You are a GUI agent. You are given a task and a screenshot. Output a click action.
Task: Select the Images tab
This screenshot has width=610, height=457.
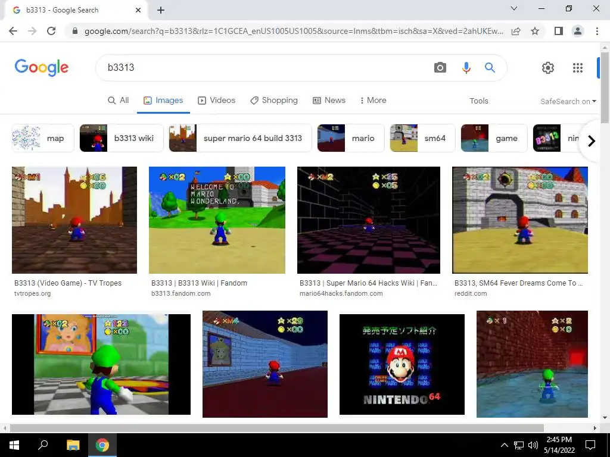point(163,100)
